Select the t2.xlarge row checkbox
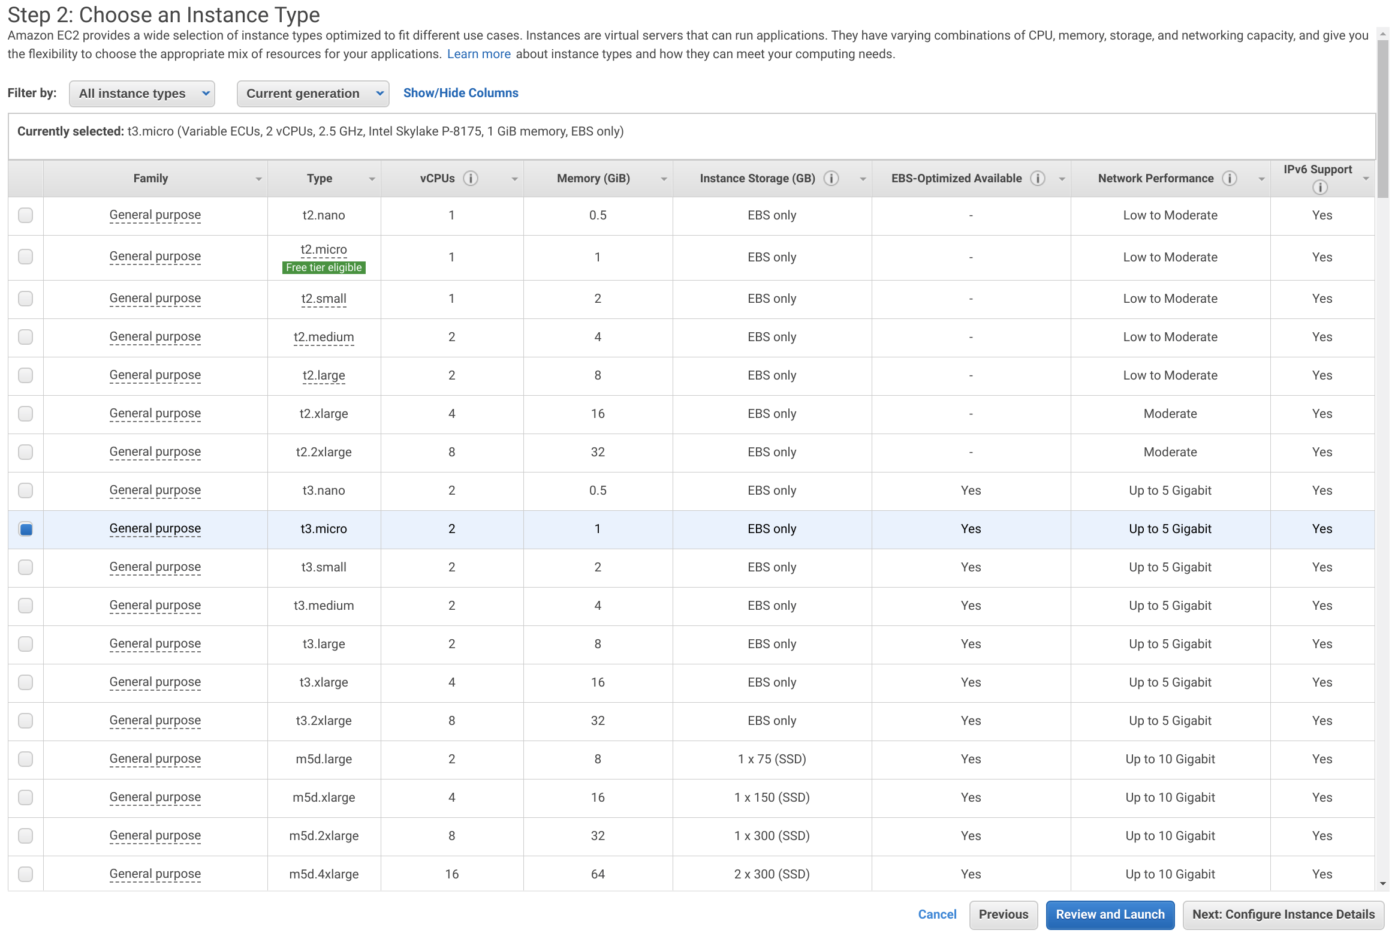 (x=25, y=414)
